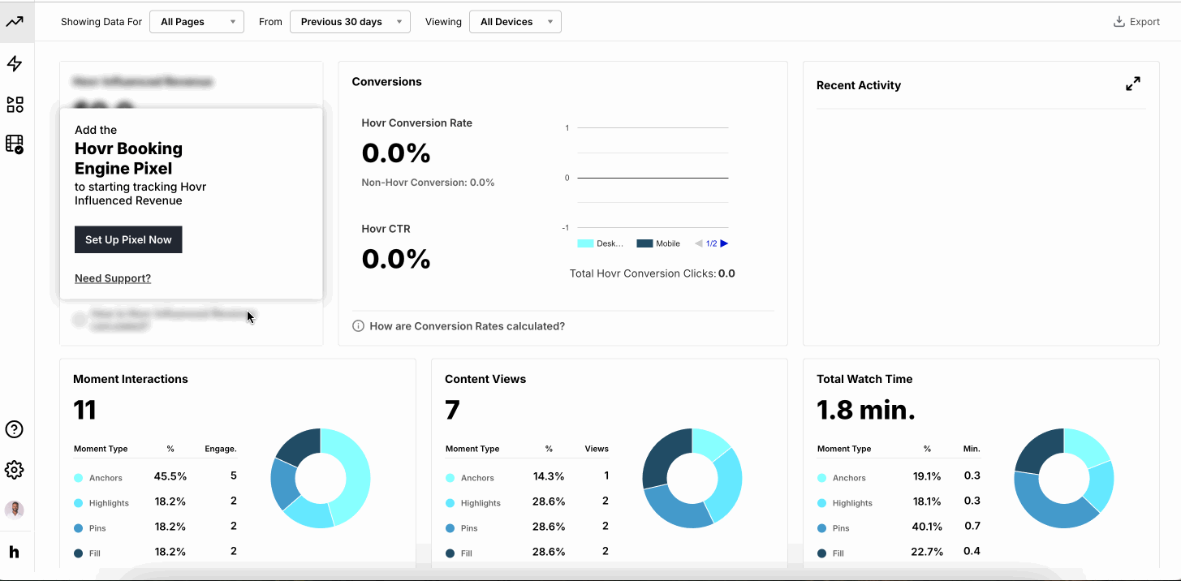Click Set Up Pixel Now button
The width and height of the screenshot is (1181, 581).
[x=128, y=239]
